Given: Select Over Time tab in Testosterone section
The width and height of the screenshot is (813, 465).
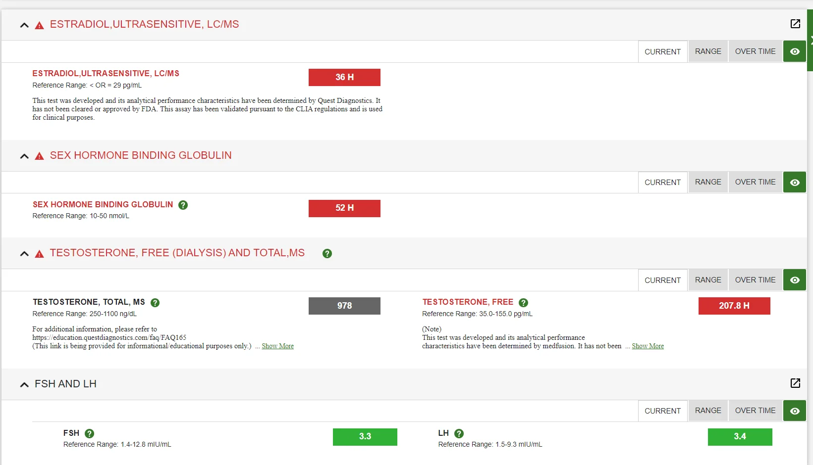Looking at the screenshot, I should [755, 280].
